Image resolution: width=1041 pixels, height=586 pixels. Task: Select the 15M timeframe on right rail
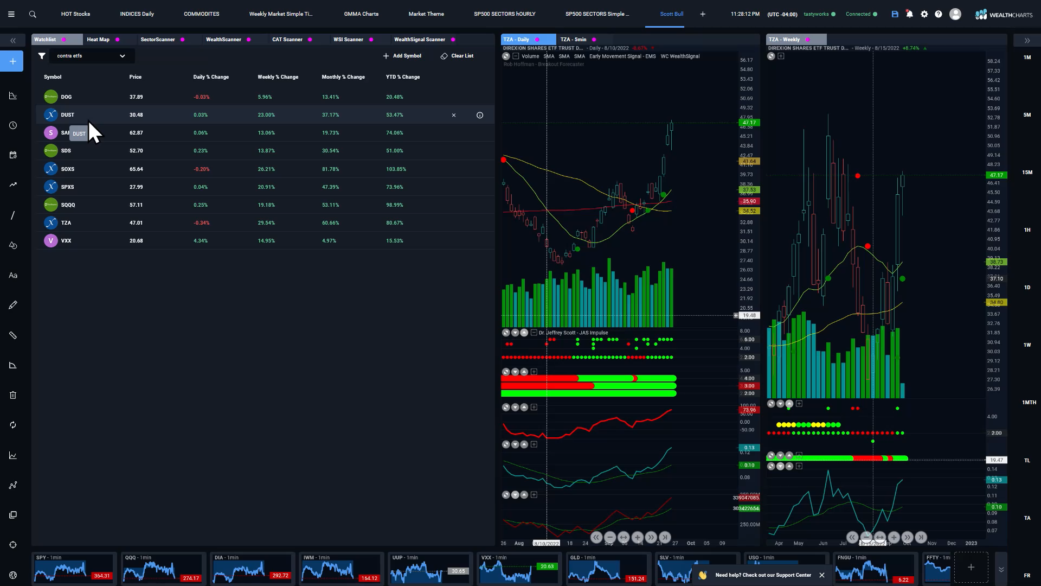click(1027, 173)
